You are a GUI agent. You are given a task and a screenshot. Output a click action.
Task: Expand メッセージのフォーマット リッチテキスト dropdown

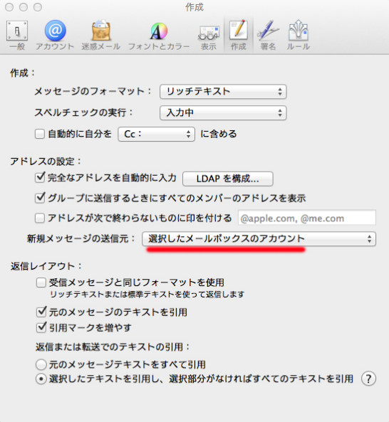point(223,92)
